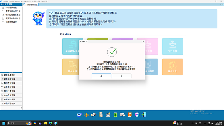The width and height of the screenshot is (224, 126).
Task: Open 智能傳票精靈 in the left tree
Action: [11, 7]
